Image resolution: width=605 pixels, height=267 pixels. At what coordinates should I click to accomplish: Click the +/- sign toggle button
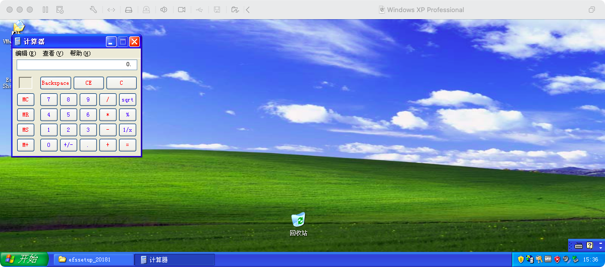pyautogui.click(x=69, y=145)
